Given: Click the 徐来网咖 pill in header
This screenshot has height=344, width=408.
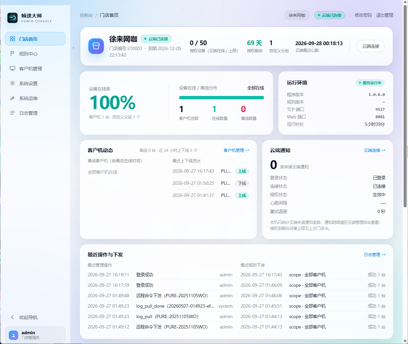Looking at the screenshot, I should (297, 15).
